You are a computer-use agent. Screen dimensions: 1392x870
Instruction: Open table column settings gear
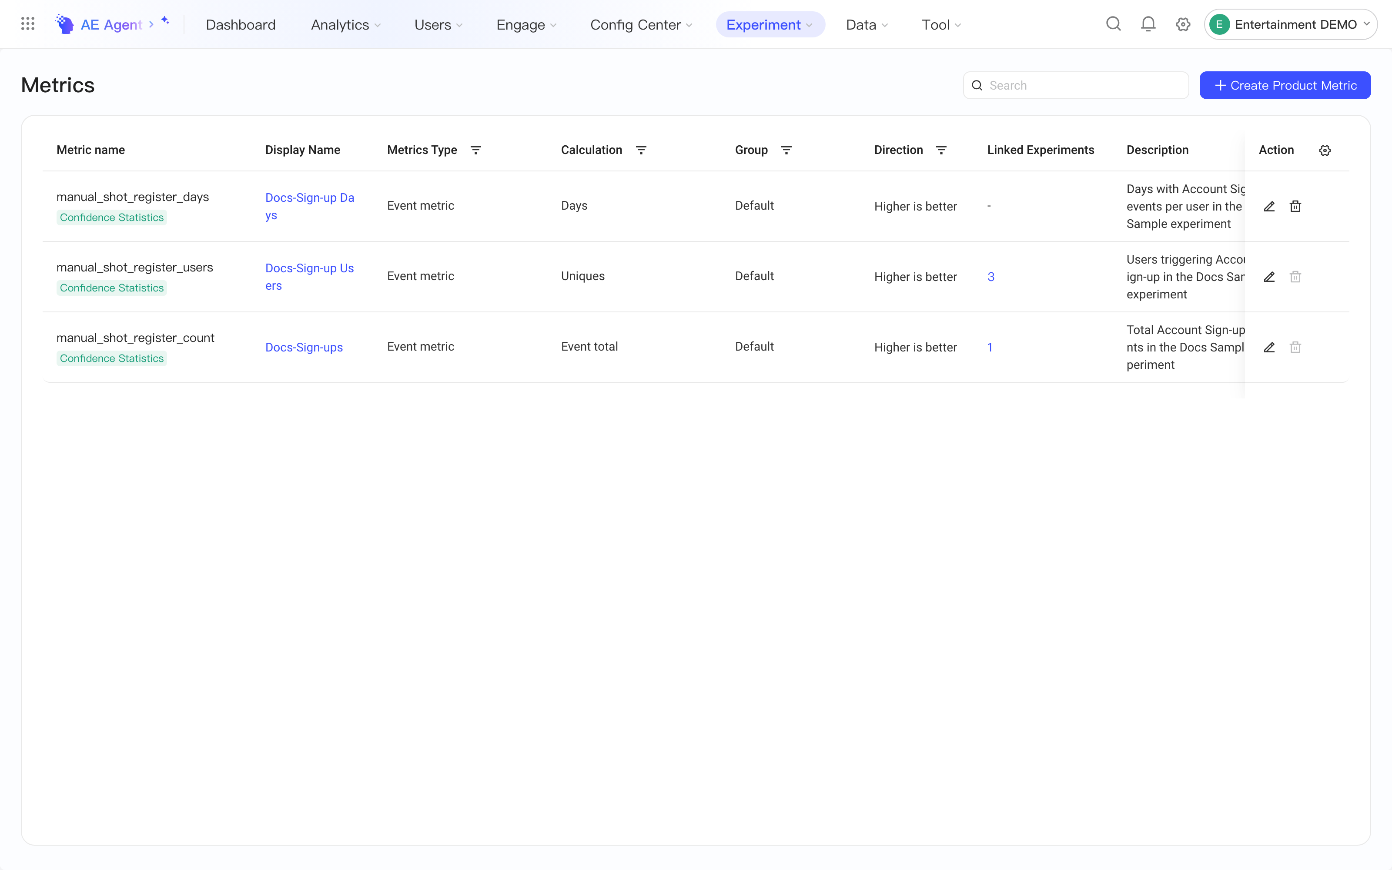pos(1325,150)
